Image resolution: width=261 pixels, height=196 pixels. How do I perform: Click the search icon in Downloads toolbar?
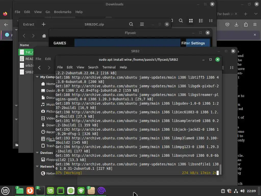pyautogui.click(x=181, y=21)
